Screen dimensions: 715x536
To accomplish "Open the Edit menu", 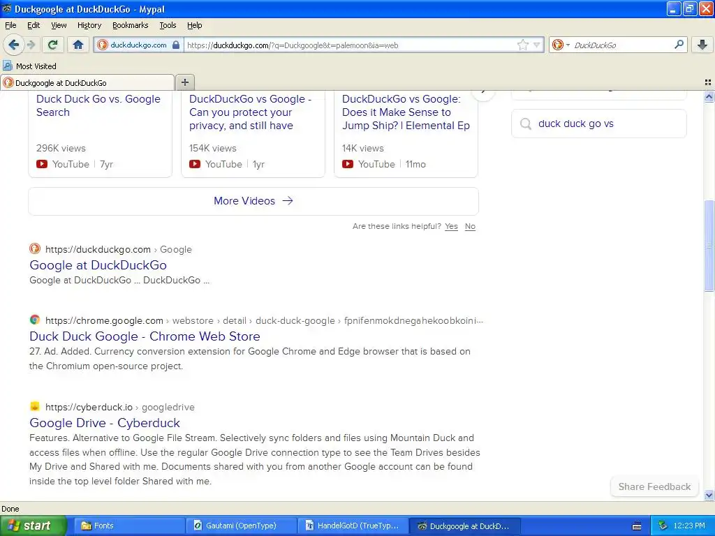I will click(34, 25).
